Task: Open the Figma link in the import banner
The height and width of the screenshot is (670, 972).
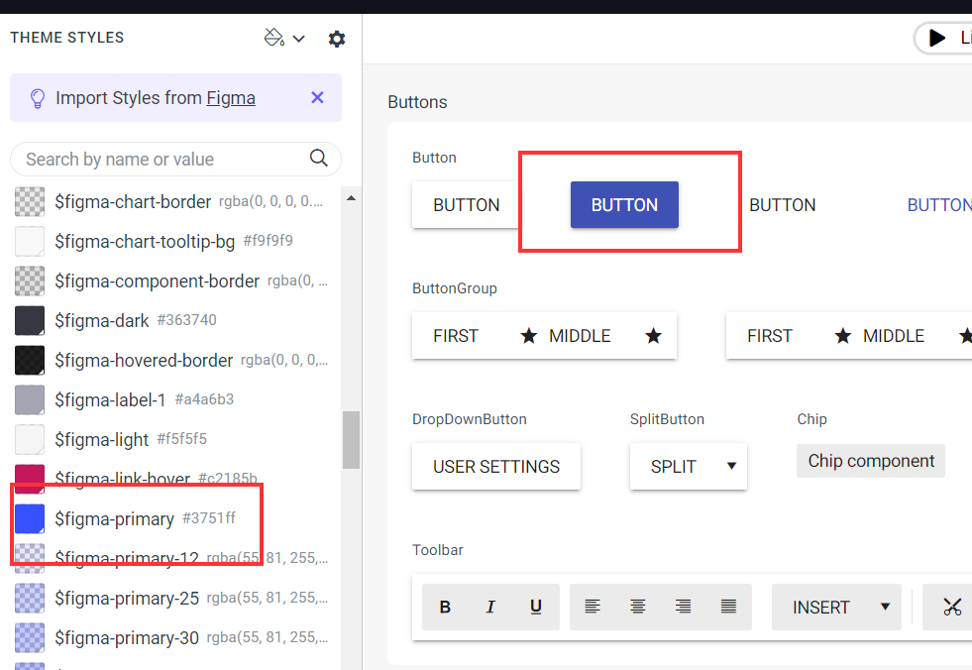Action: click(231, 98)
